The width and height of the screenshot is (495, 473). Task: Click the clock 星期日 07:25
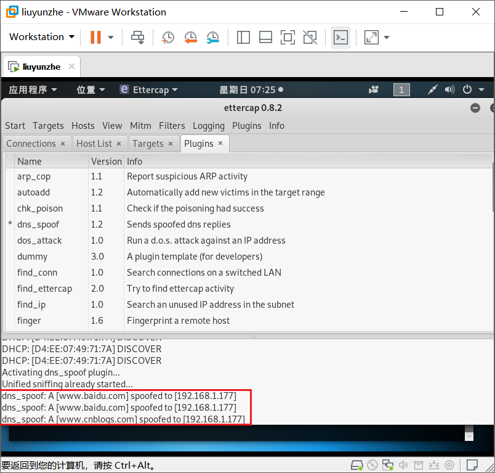(251, 90)
